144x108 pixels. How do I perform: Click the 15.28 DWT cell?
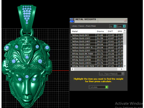click(x=112, y=63)
